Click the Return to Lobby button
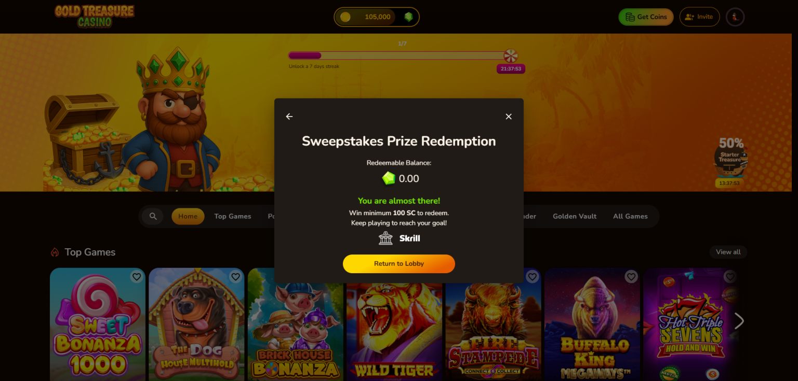Screen dimensions: 798x381 click(x=399, y=264)
